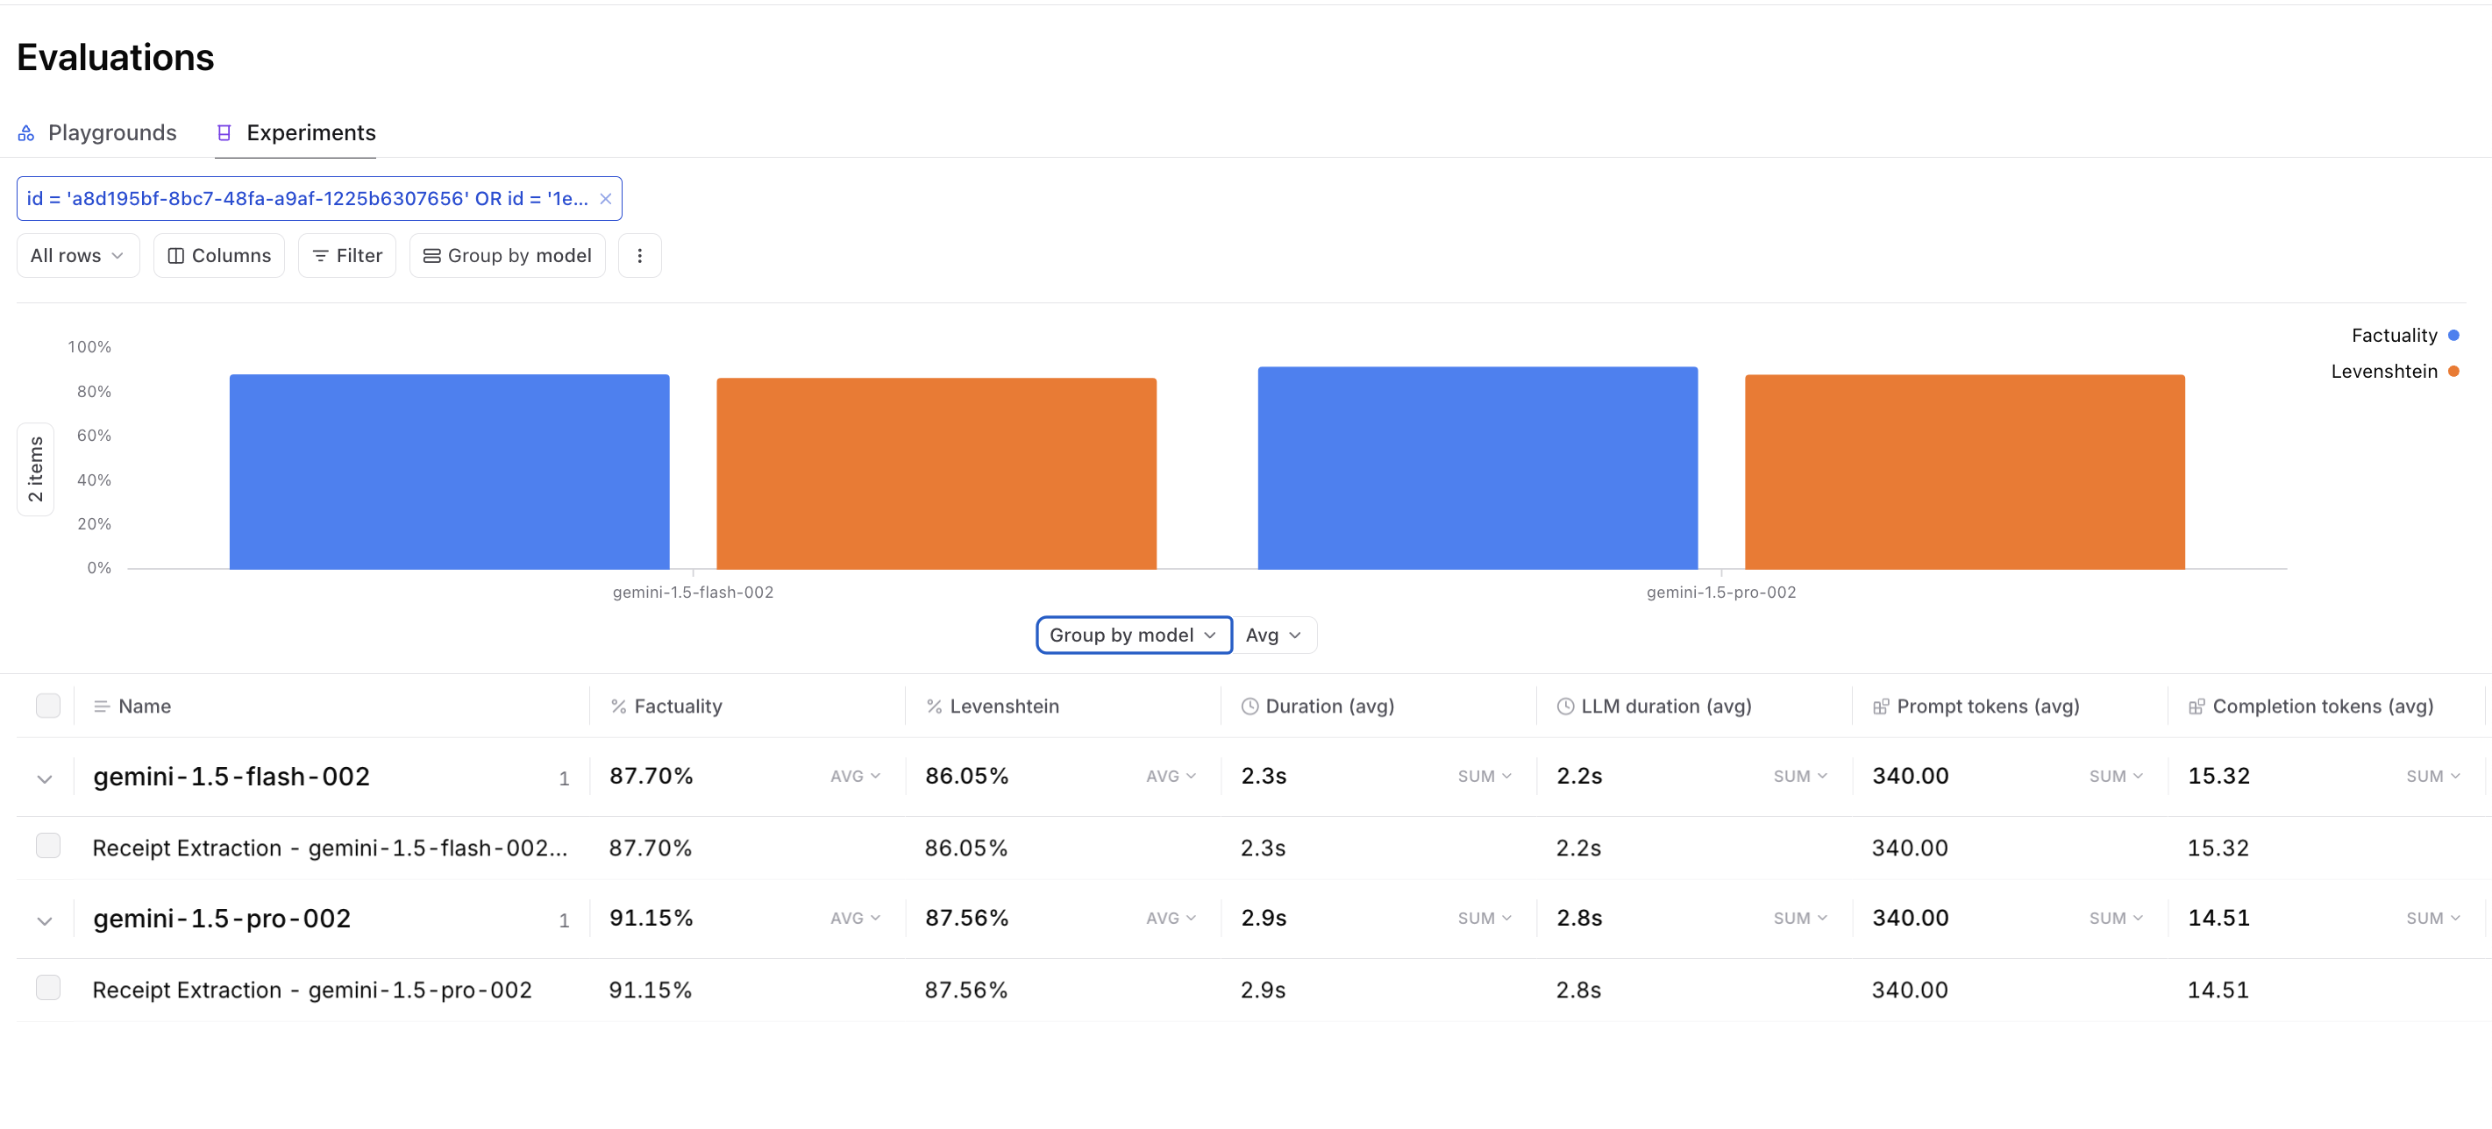
Task: Switch to the Playgrounds tab
Action: [97, 132]
